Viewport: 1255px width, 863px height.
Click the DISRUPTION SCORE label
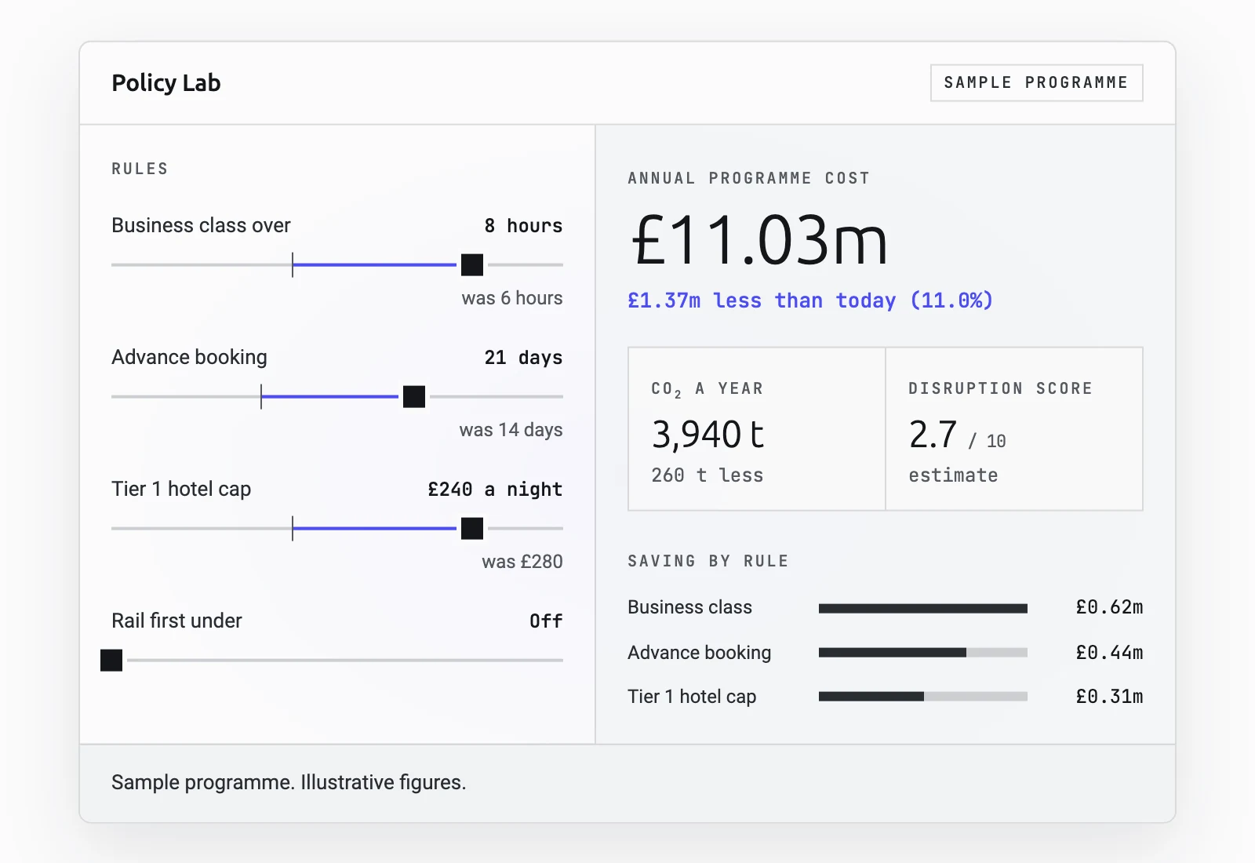(1000, 388)
